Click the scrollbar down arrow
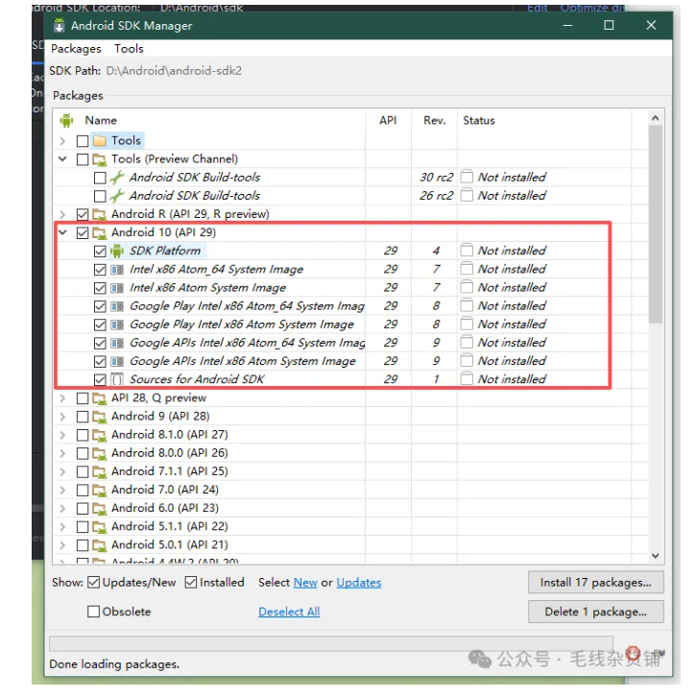696x698 pixels. tap(655, 556)
